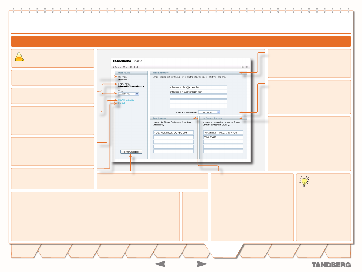The height and width of the screenshot is (272, 362).
Task: Click the john.smith.movi@example.com primary device field
Action: click(x=198, y=92)
